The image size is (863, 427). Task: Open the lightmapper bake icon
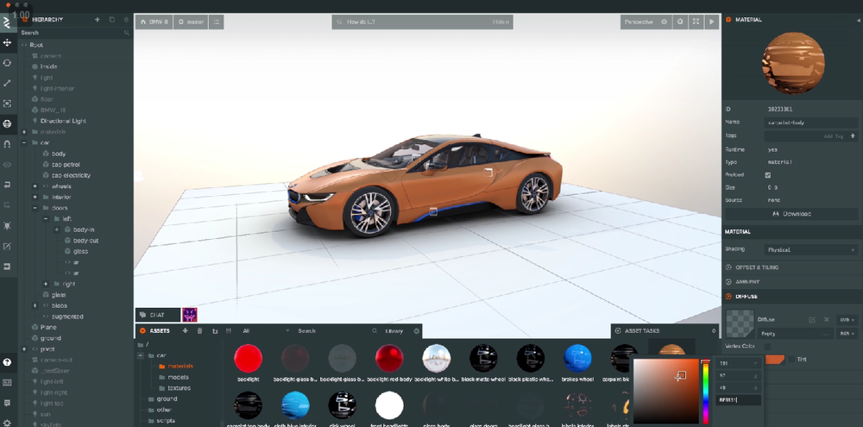coord(7,226)
